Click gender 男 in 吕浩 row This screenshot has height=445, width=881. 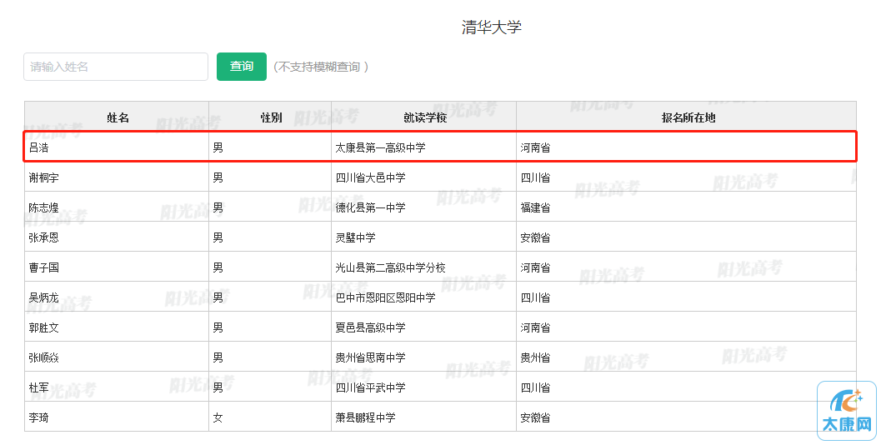[218, 147]
